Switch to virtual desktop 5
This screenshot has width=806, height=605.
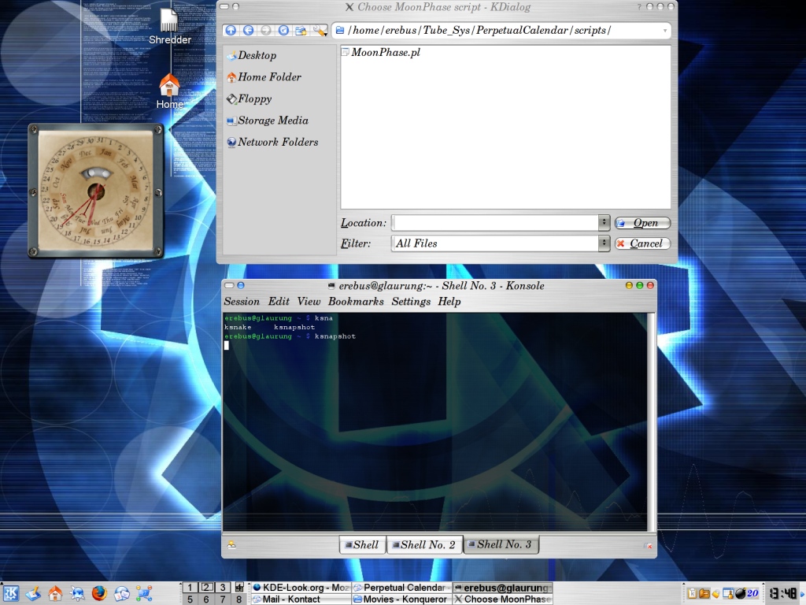click(190, 599)
